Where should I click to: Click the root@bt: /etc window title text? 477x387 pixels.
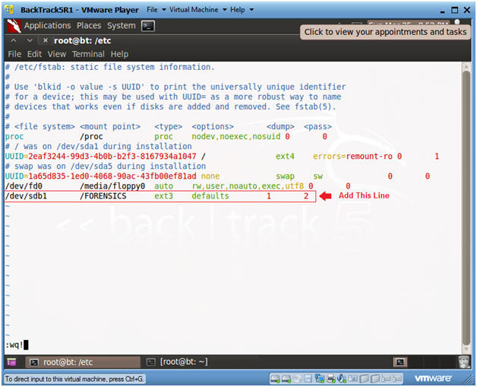pyautogui.click(x=83, y=40)
